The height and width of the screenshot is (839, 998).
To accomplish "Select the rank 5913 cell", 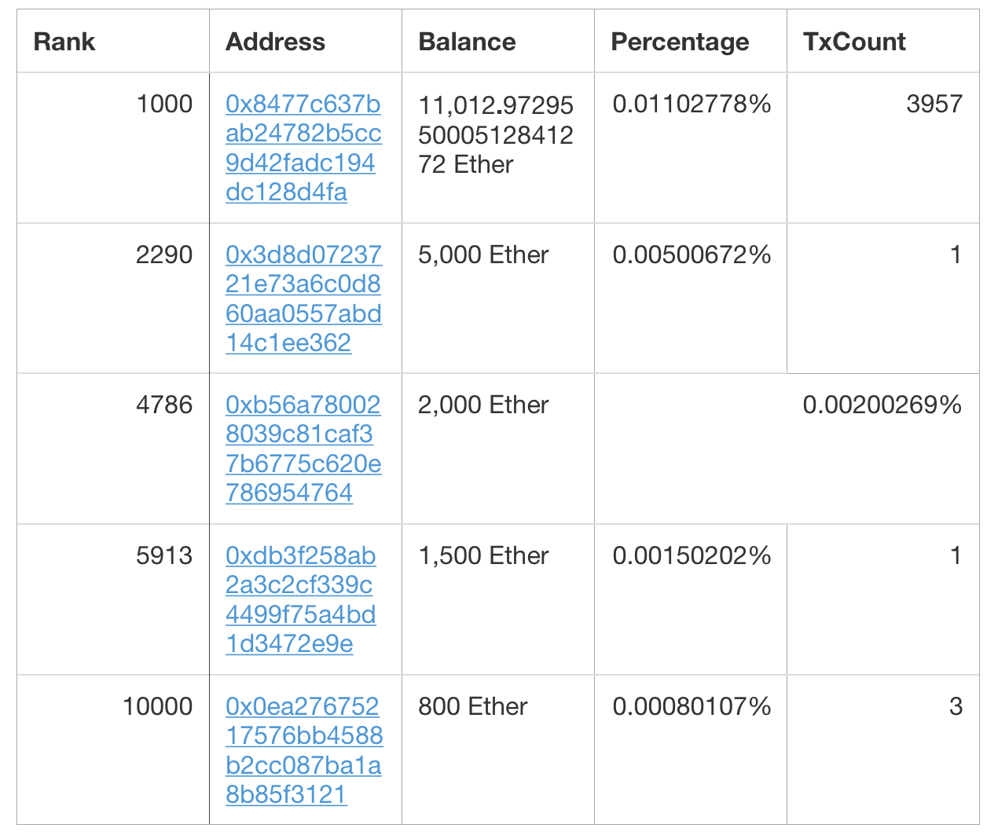I will pos(113,599).
